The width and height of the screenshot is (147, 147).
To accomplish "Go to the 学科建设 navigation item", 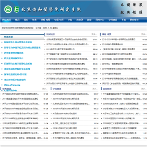I will coord(113,20).
